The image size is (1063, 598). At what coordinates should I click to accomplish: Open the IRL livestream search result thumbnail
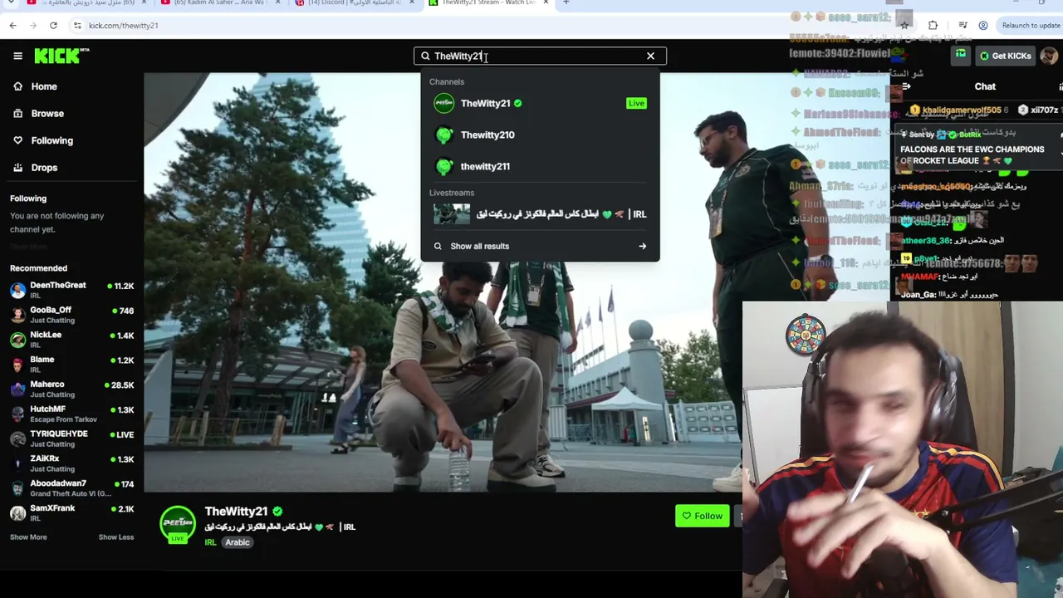point(452,214)
